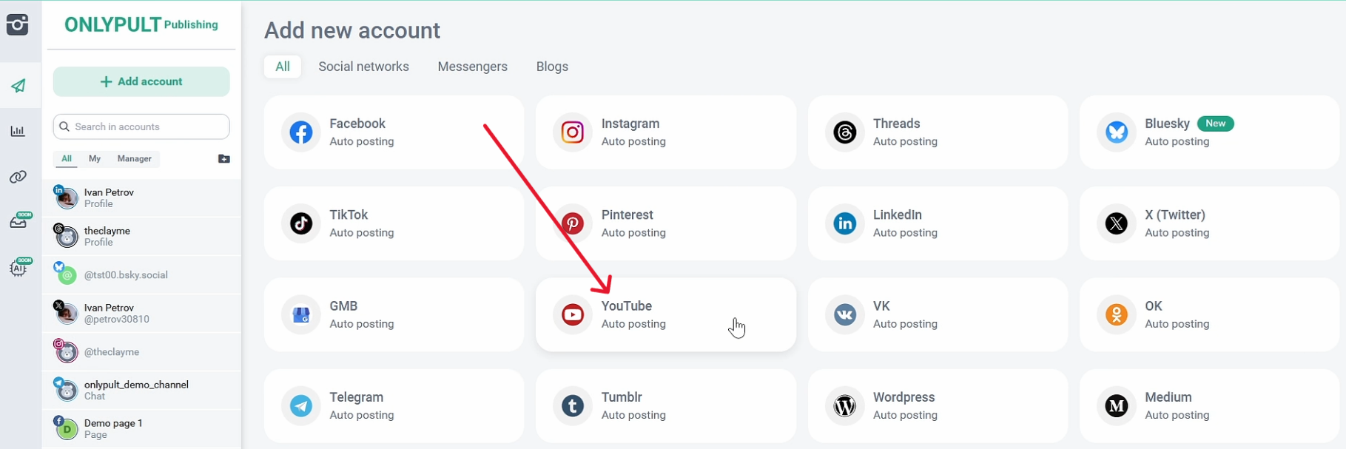This screenshot has height=449, width=1346.
Task: Switch to the Social networks tab
Action: 363,67
